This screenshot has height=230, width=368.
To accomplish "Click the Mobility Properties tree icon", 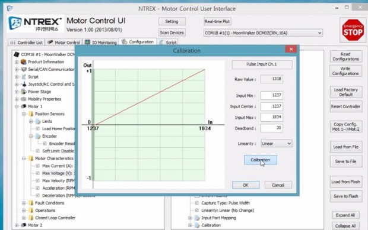I will point(24,99).
